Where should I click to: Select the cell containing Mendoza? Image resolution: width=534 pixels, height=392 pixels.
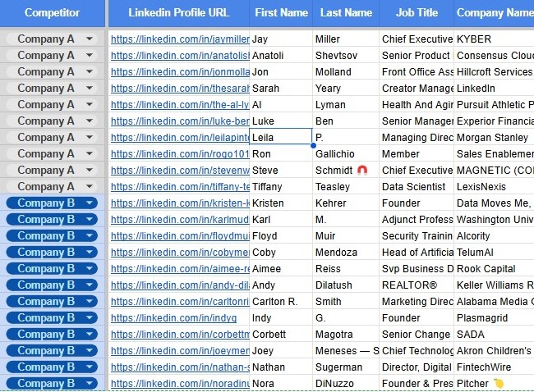[x=346, y=253]
